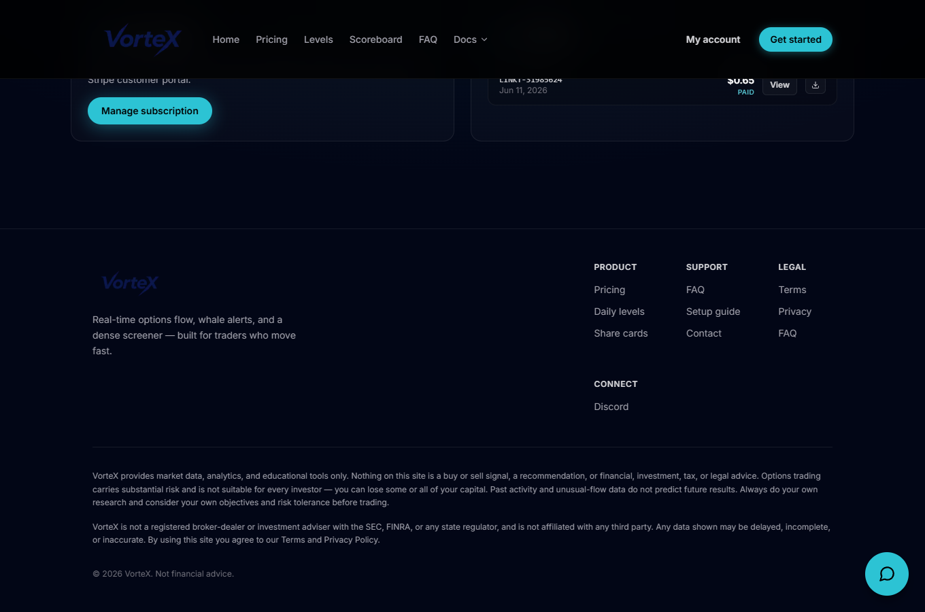Screen dimensions: 925x612
Task: Click the 'Real-time options flow' tagline text
Action: [194, 335]
